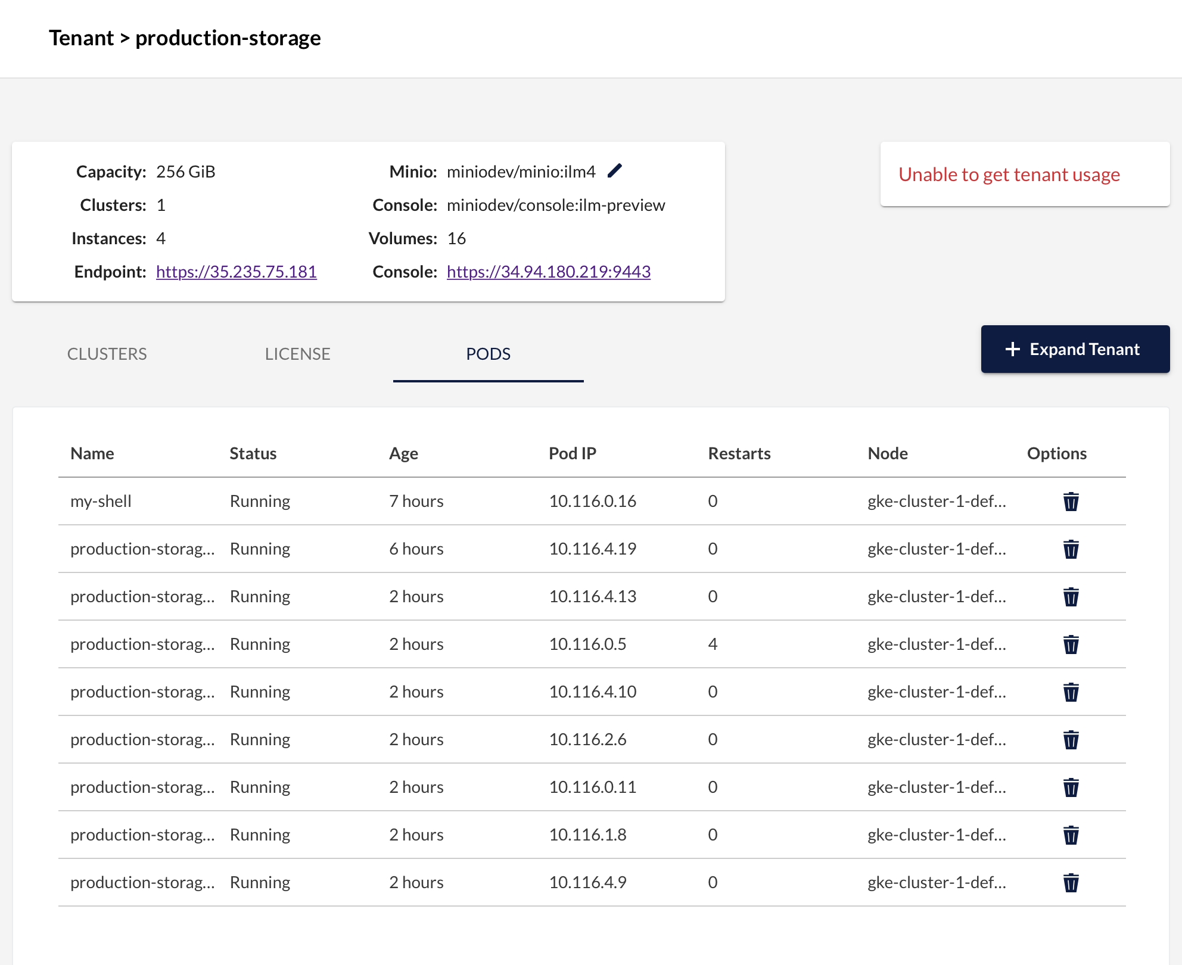Click the my-shell pod name
The width and height of the screenshot is (1182, 965).
pos(101,501)
